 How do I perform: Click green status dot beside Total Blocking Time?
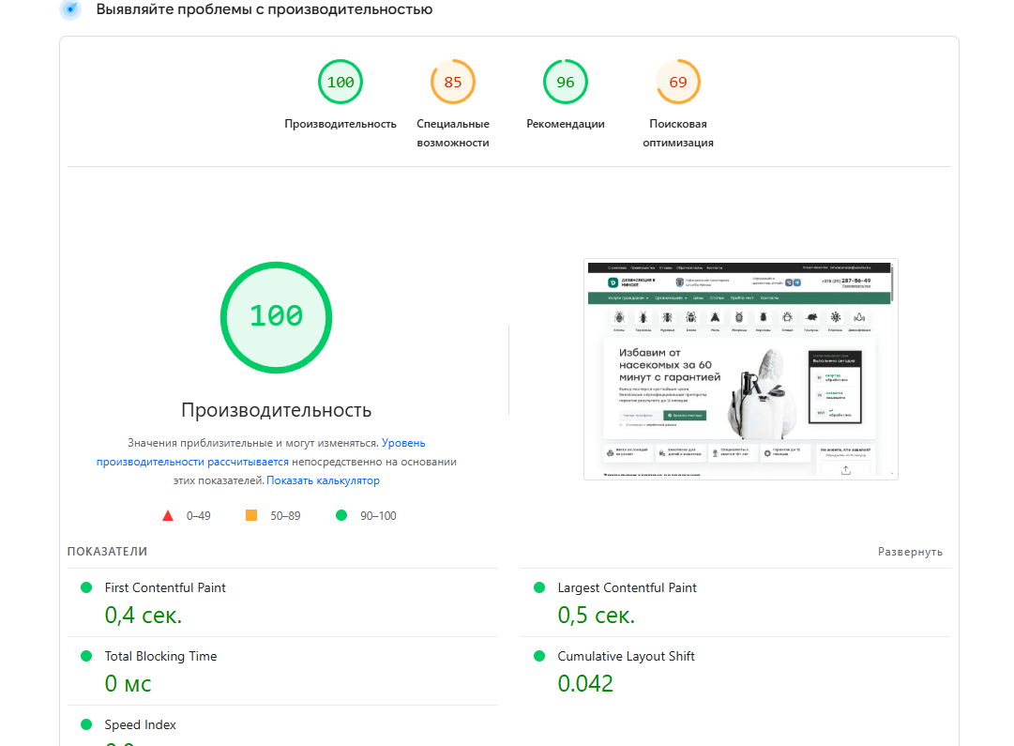point(86,656)
